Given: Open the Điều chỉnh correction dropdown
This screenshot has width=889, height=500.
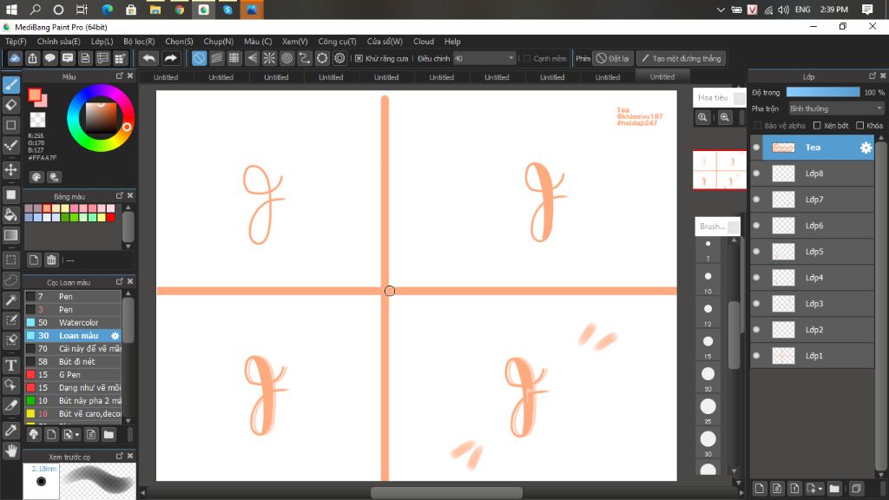Looking at the screenshot, I should click(x=484, y=58).
